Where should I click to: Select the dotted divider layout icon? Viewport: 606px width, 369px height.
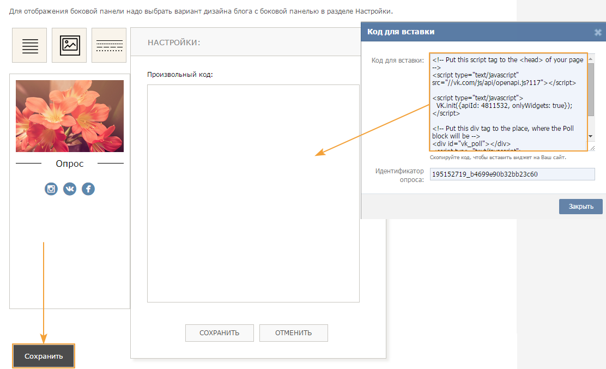tap(109, 45)
